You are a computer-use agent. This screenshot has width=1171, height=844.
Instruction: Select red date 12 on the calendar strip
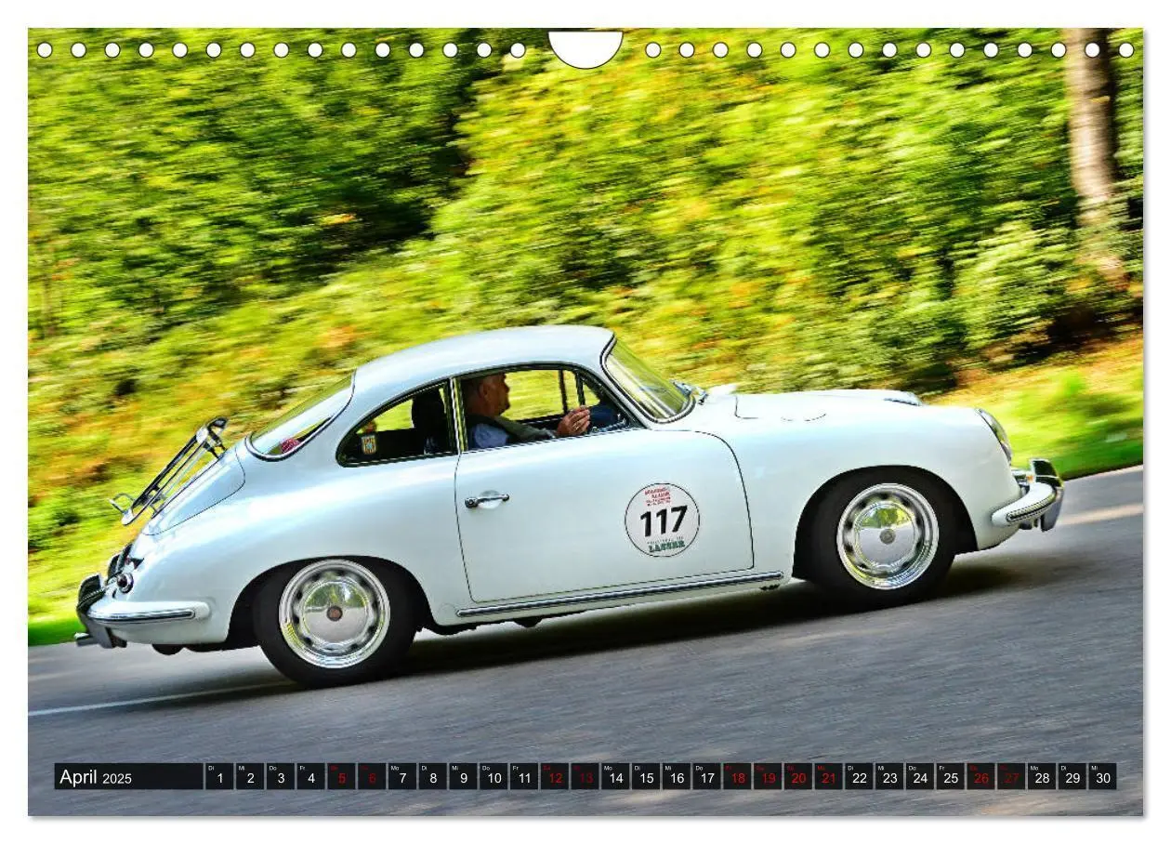554,777
